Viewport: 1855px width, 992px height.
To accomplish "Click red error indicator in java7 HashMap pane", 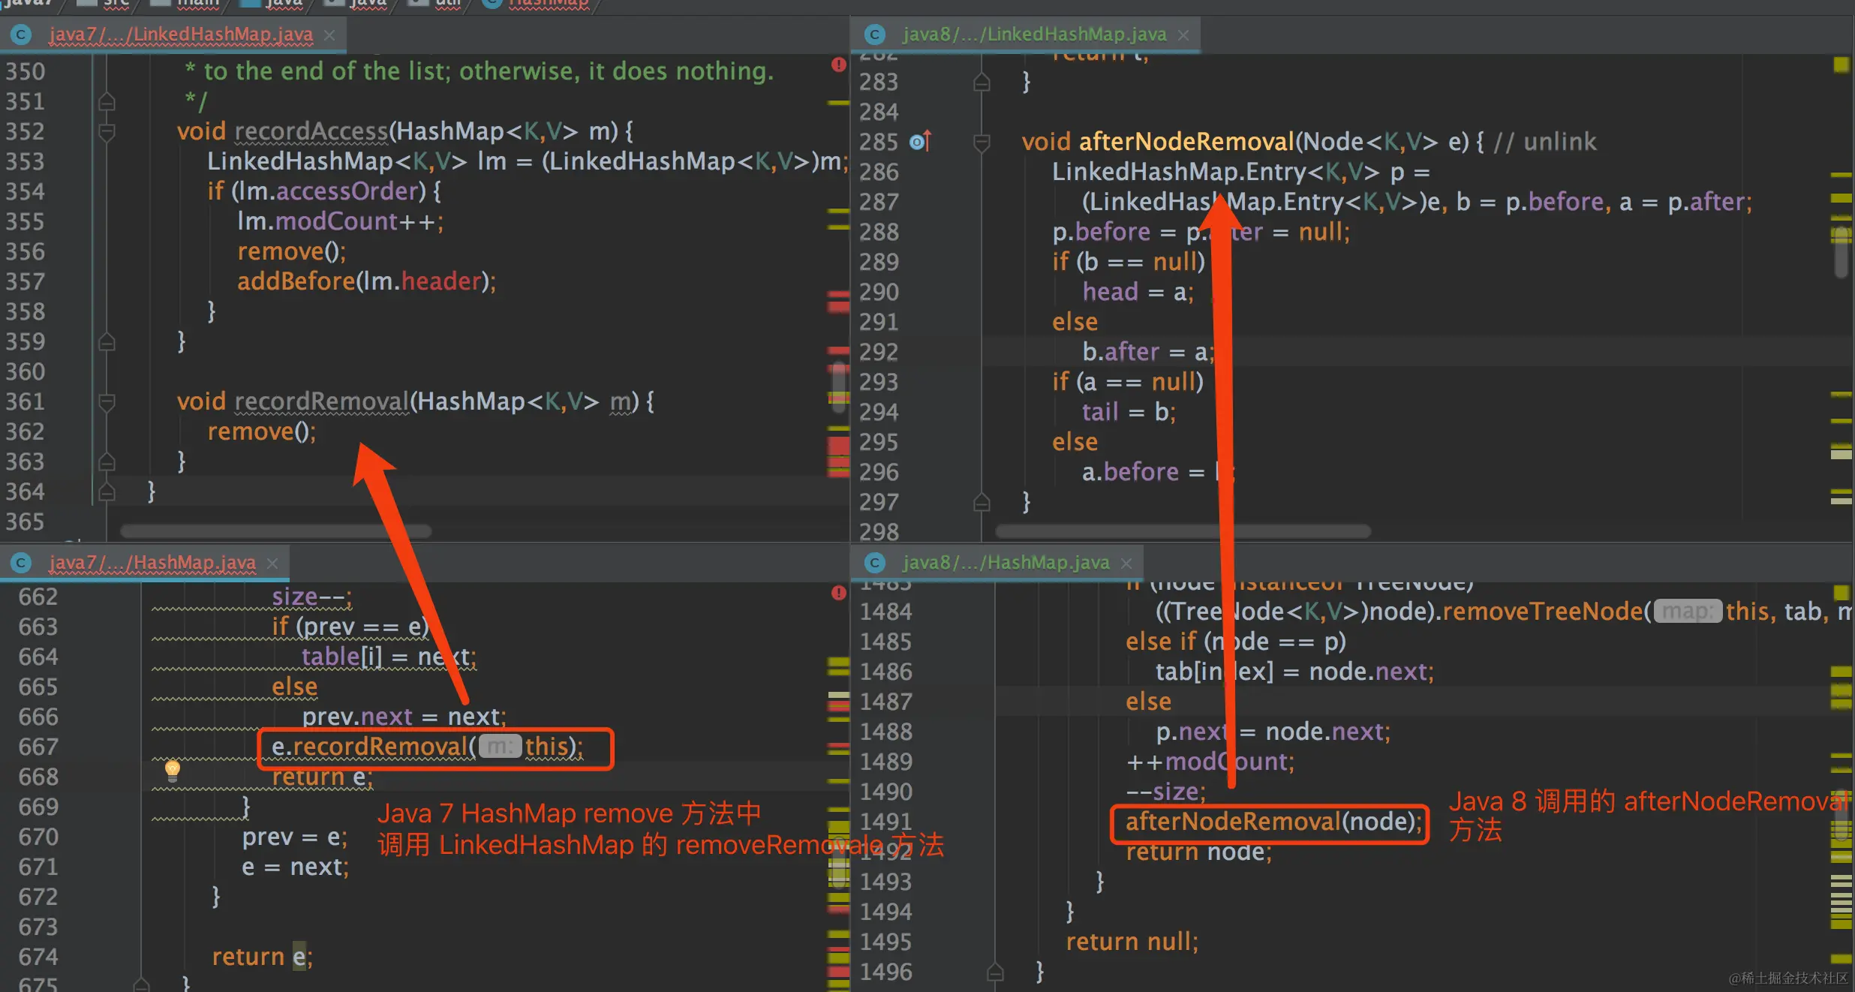I will (x=838, y=594).
